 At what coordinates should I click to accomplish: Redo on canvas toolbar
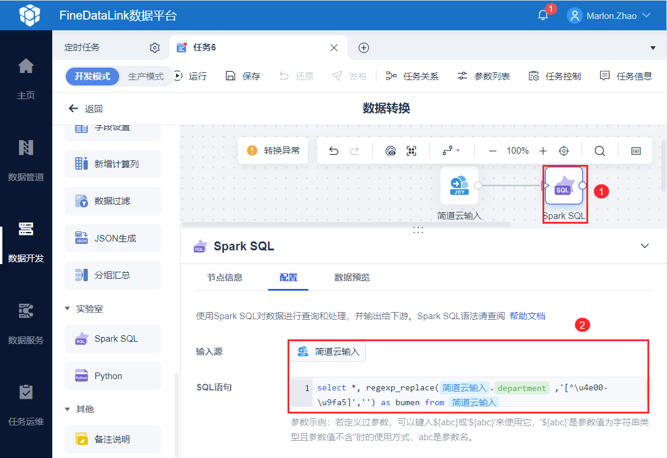355,151
